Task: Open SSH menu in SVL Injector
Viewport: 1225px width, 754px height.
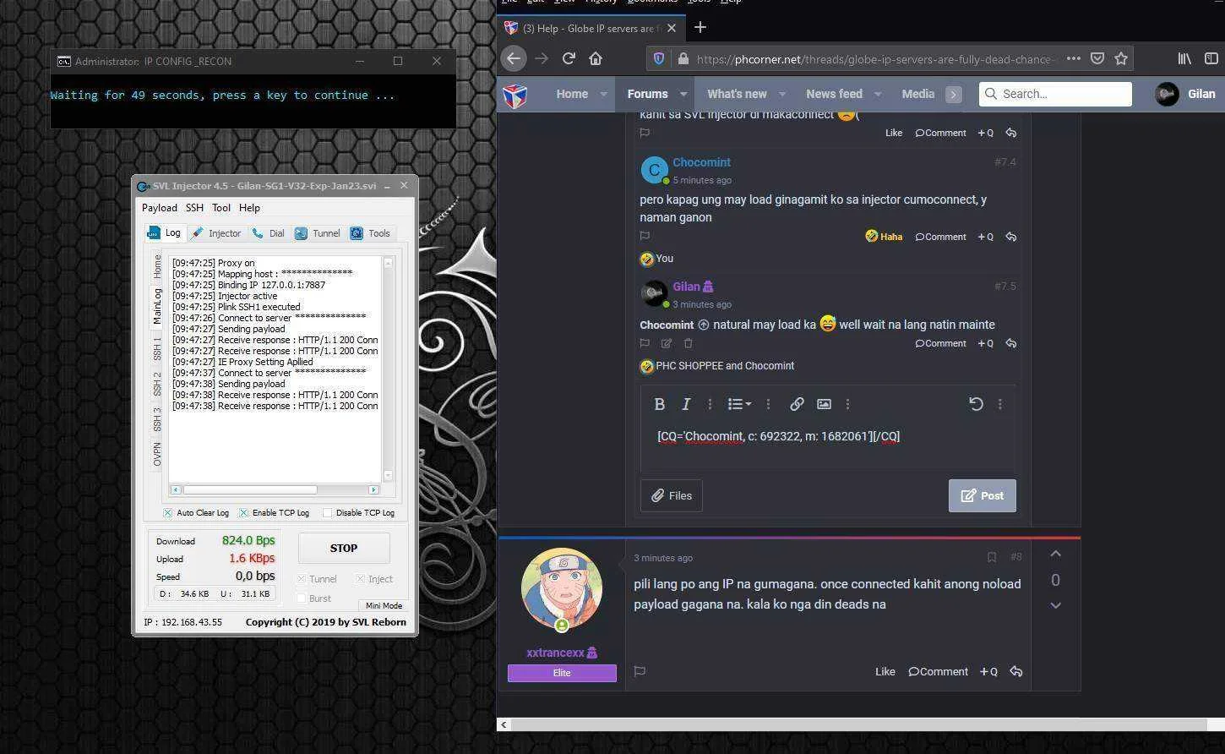Action: [194, 208]
